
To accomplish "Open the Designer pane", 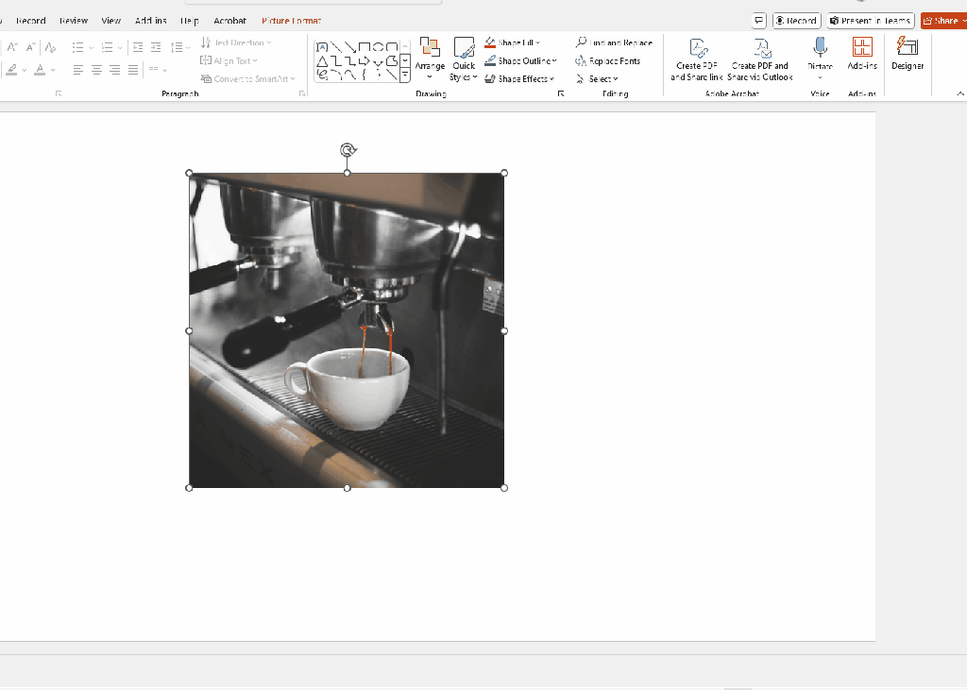I will pos(907,54).
